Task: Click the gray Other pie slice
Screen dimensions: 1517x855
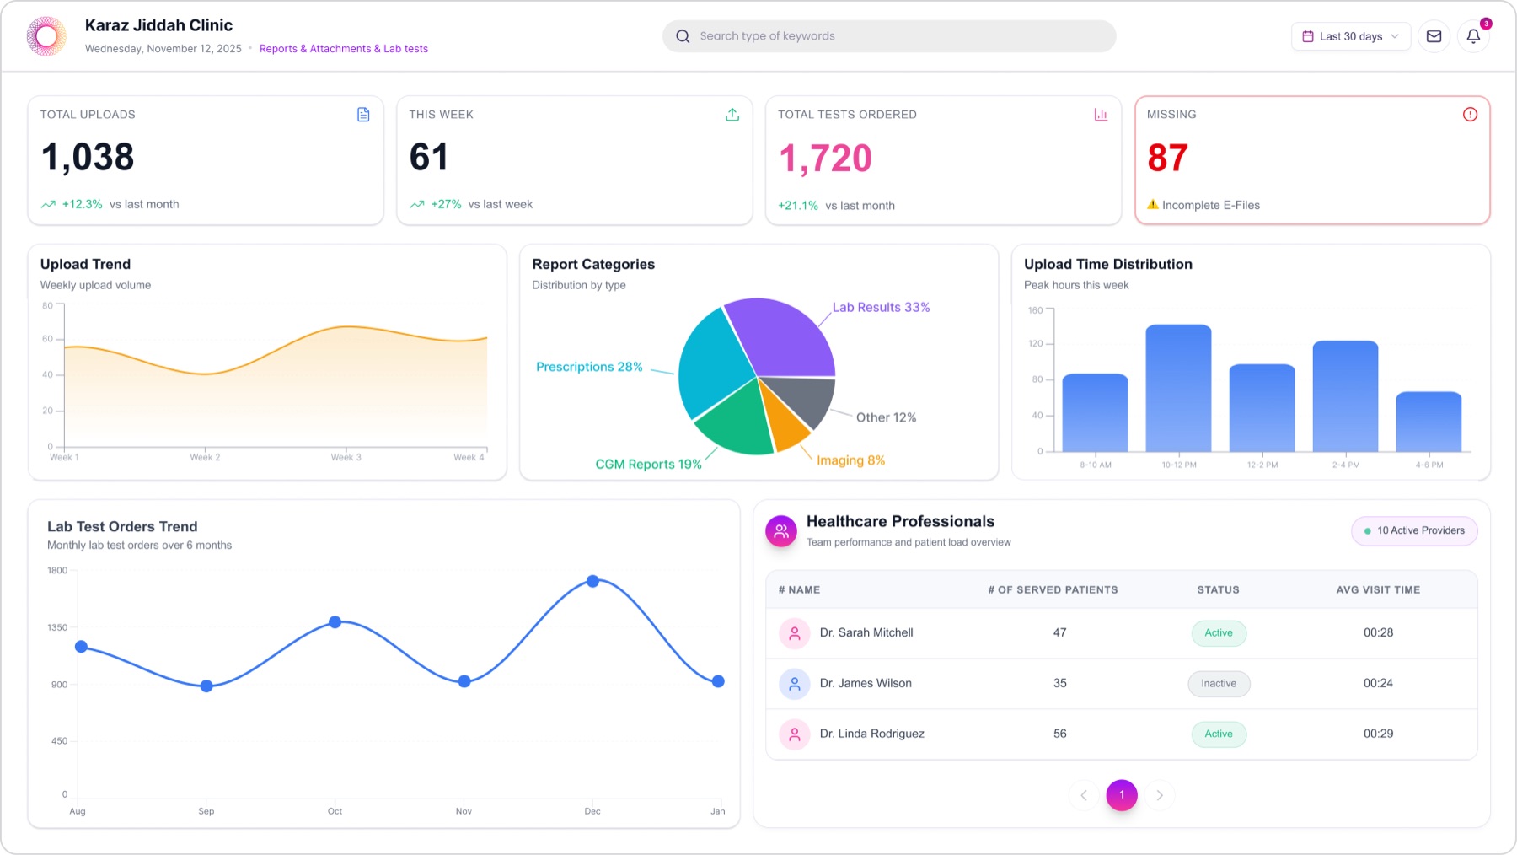Action: point(802,398)
